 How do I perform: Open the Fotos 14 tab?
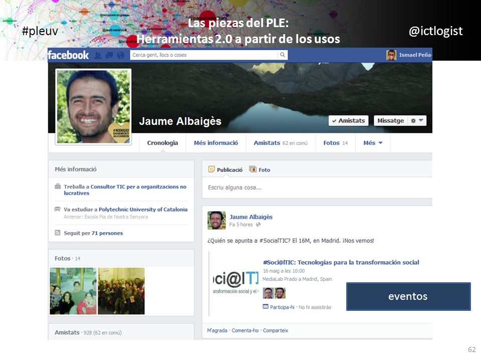coord(336,143)
